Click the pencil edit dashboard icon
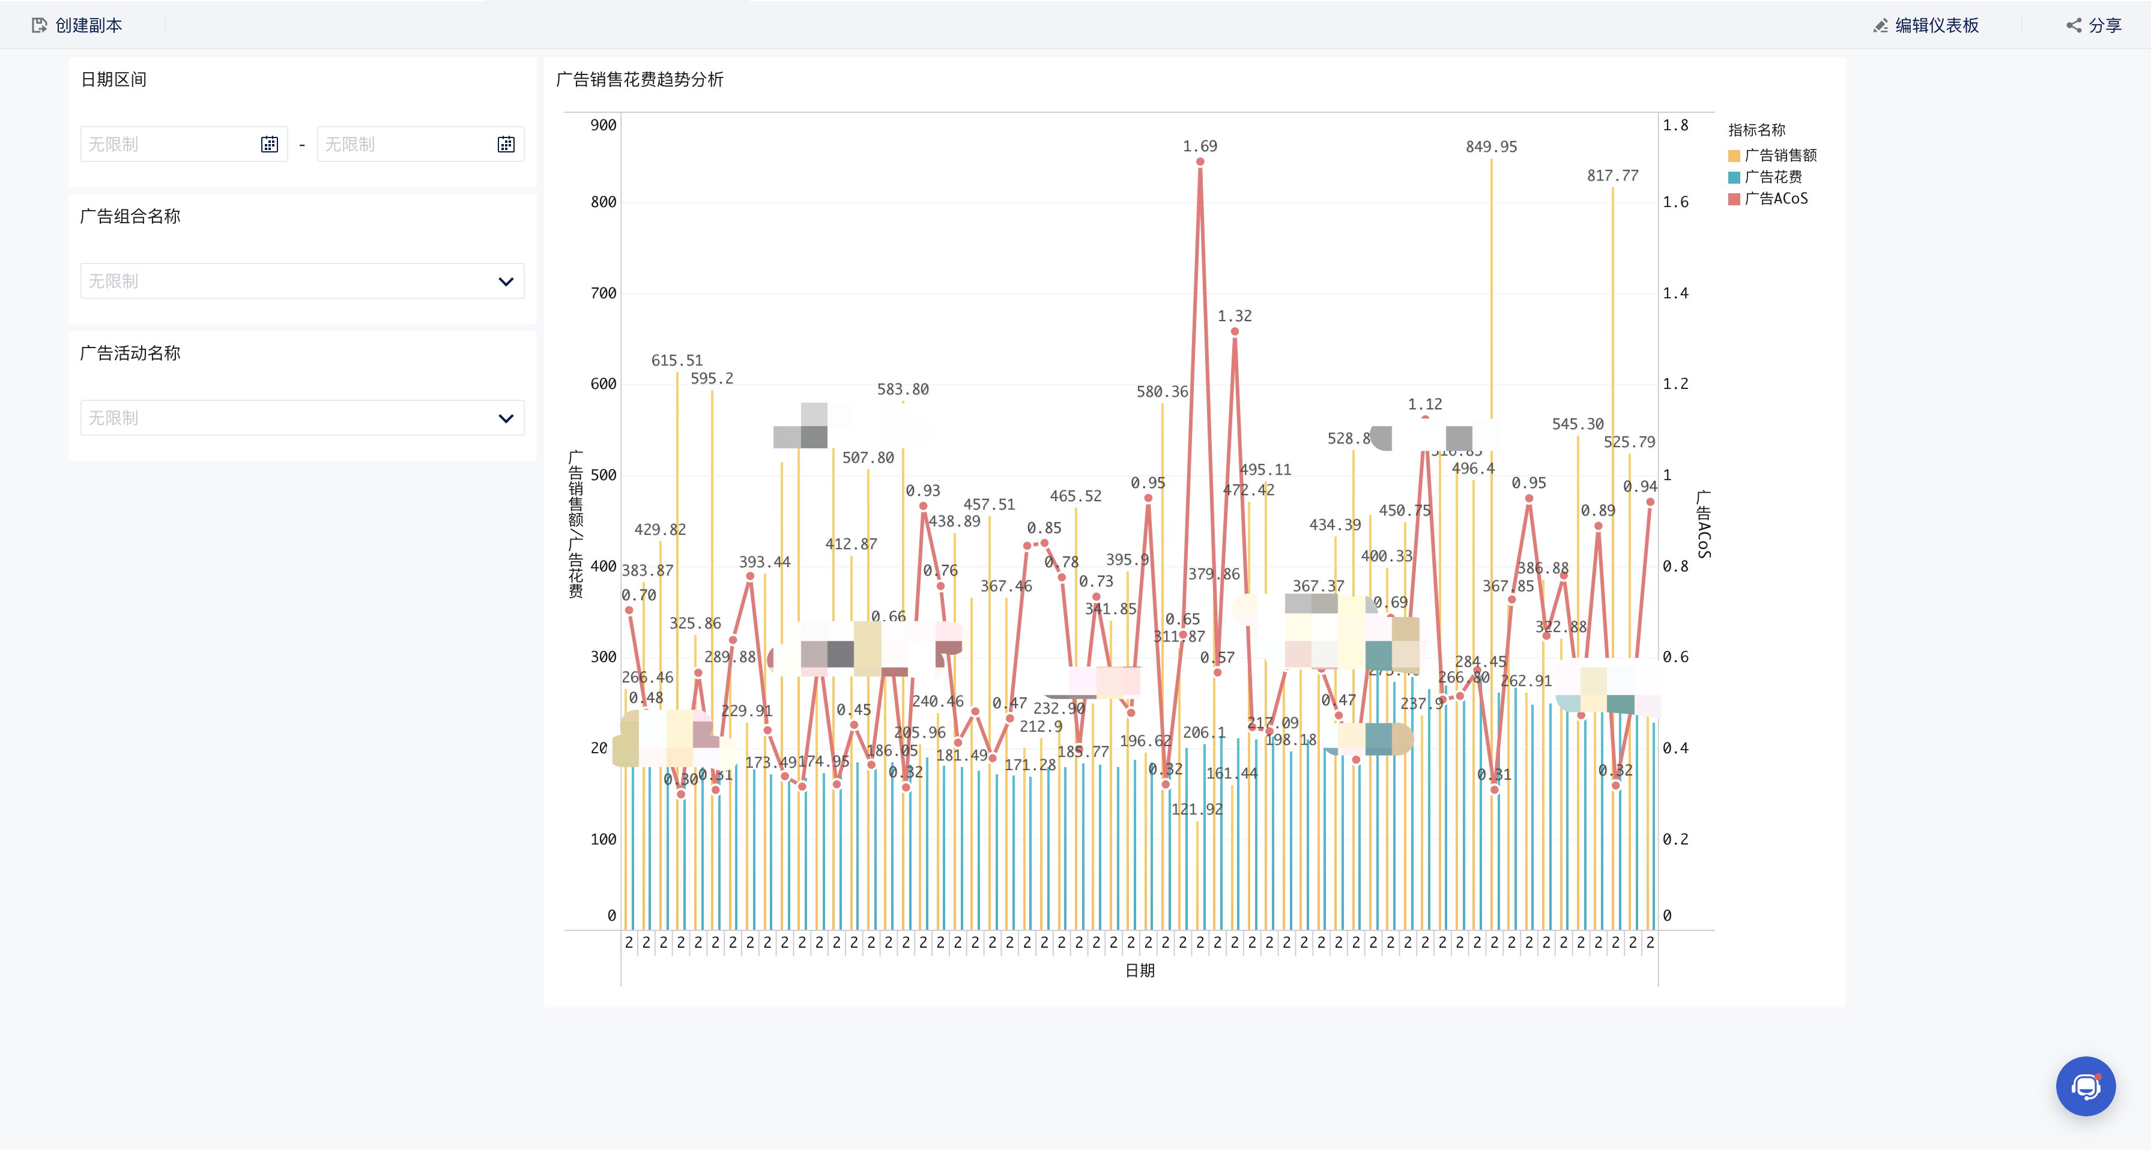 tap(1880, 25)
